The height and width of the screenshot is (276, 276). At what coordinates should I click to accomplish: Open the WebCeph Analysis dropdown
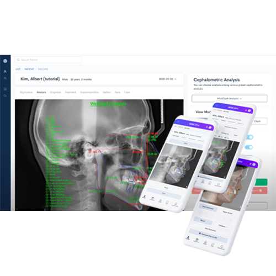[229, 98]
